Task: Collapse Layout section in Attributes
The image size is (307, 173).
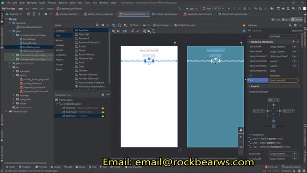Action: (x=249, y=86)
